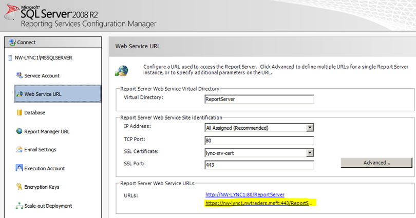Click the SSL Port: label
Image resolution: width=416 pixels, height=218 pixels.
(134, 164)
